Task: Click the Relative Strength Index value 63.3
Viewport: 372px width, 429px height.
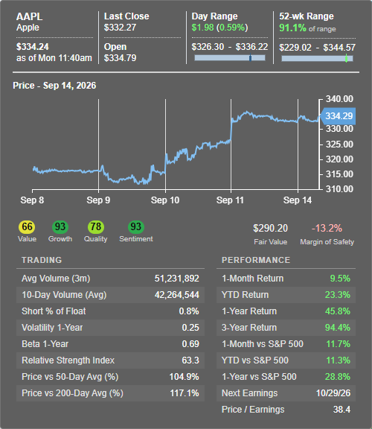Action: tap(190, 360)
